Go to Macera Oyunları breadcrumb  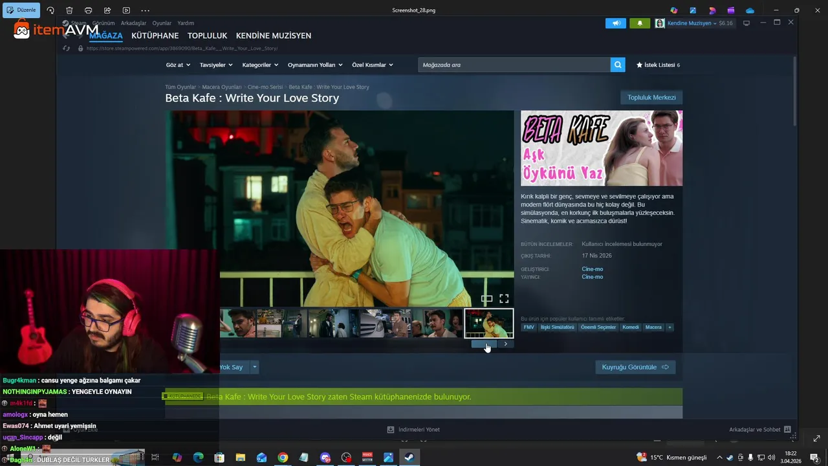(222, 87)
